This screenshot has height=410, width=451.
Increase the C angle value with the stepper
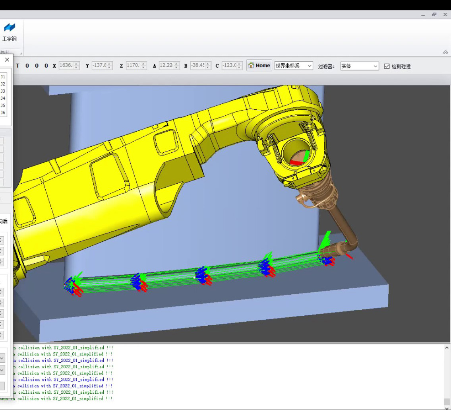(x=239, y=64)
